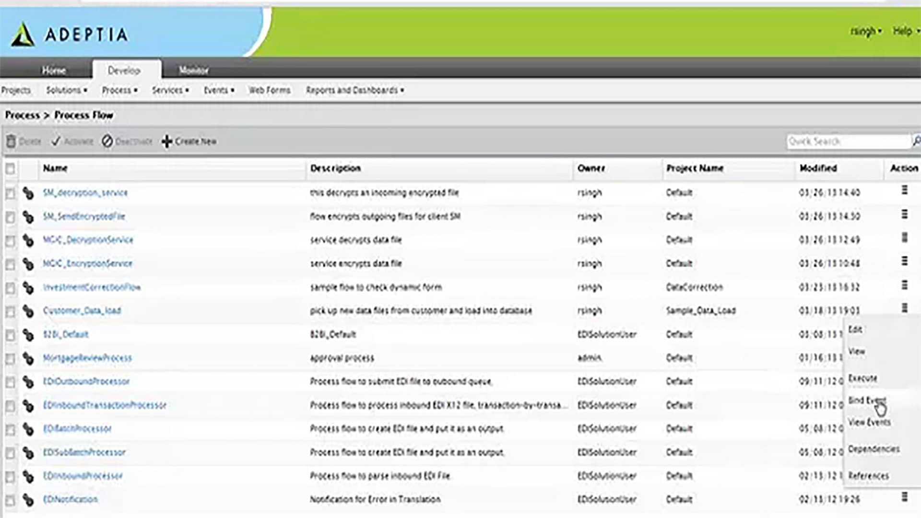The width and height of the screenshot is (921, 518).
Task: Open action menu for SM_decryption_service row
Action: click(x=904, y=190)
